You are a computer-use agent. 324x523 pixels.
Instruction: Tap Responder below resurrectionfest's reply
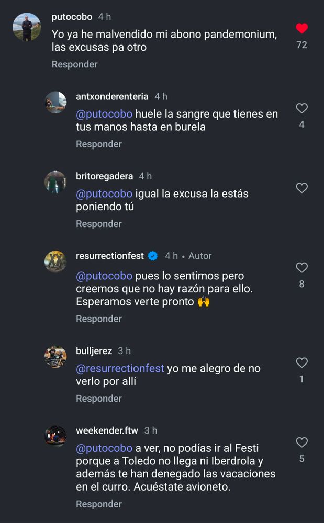coord(99,319)
